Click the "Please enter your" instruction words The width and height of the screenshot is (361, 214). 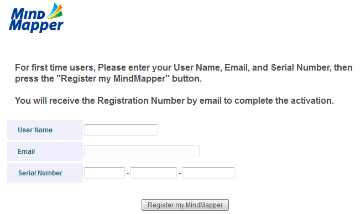click(134, 67)
